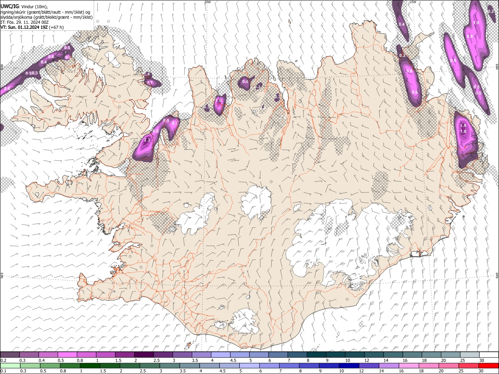Click upper scale swatch between 0.2 and 0.3
The image size is (499, 374).
point(10,355)
